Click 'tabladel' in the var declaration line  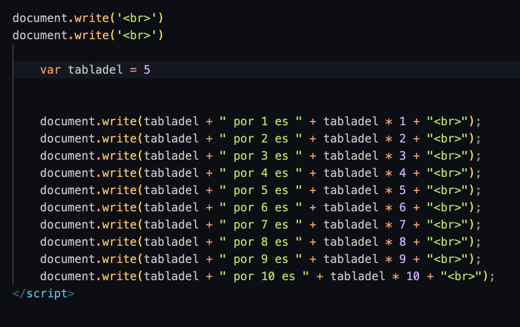click(x=95, y=70)
